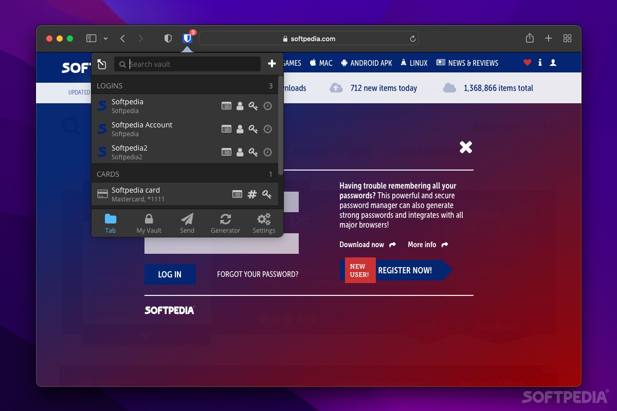Image resolution: width=617 pixels, height=411 pixels.
Task: Add a new vault item
Action: 271,64
